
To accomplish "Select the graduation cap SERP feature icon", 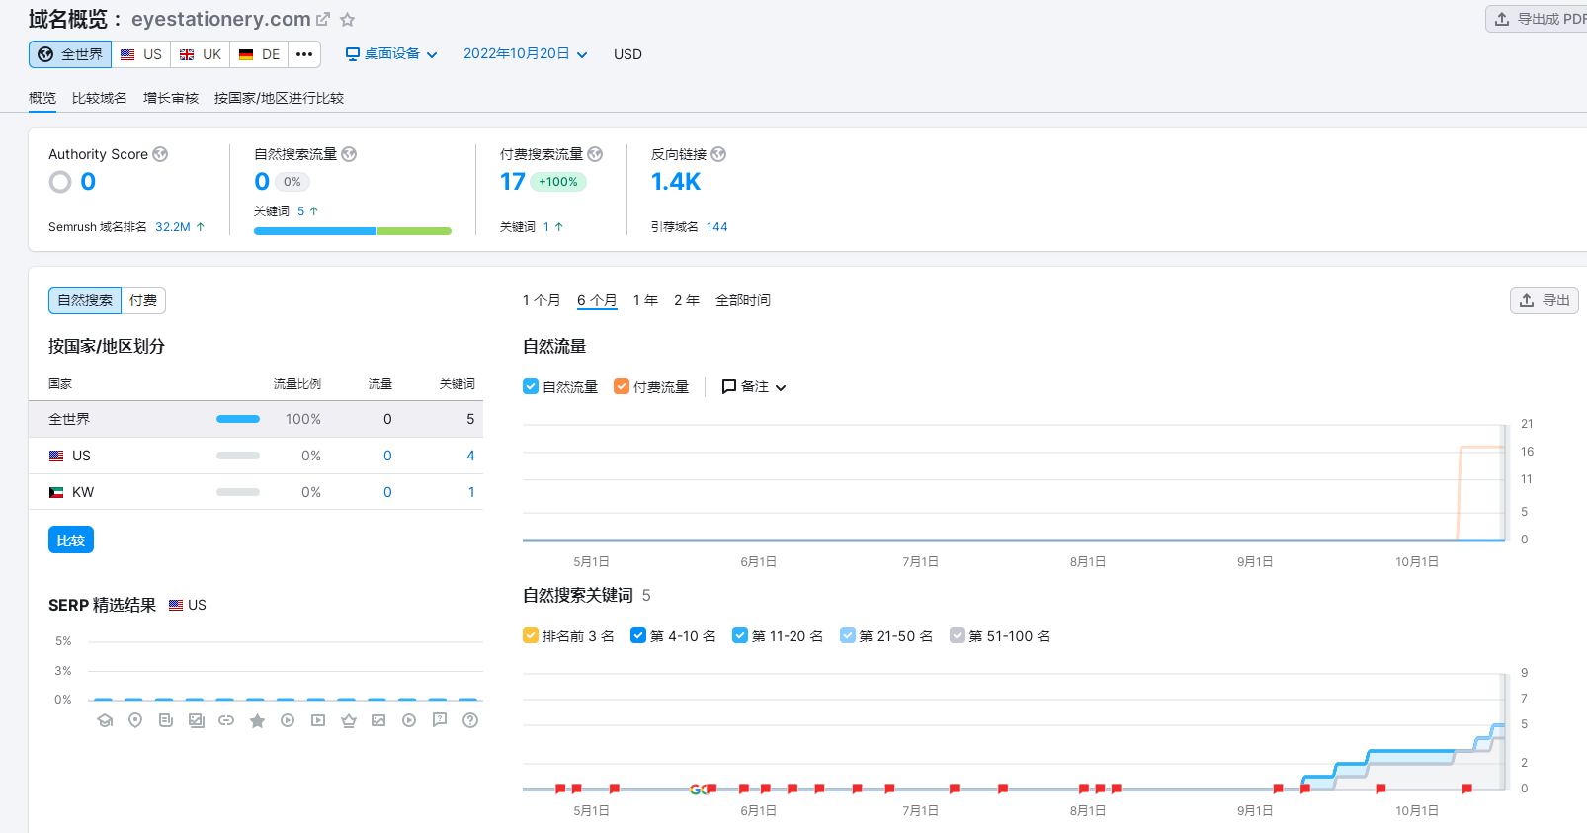I will click(105, 720).
